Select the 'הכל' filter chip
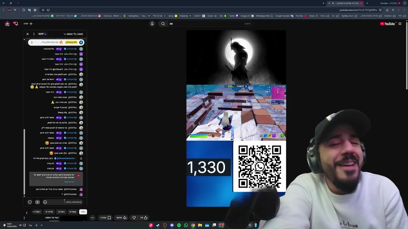Image resolution: width=408 pixels, height=229 pixels. point(83,212)
